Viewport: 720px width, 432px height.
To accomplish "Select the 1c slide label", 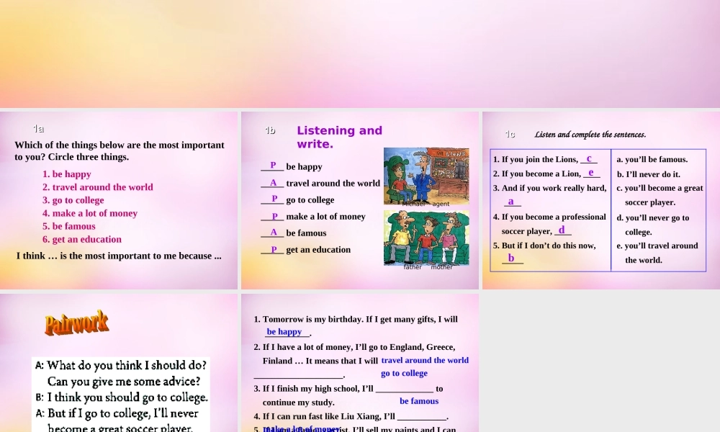I will (509, 134).
